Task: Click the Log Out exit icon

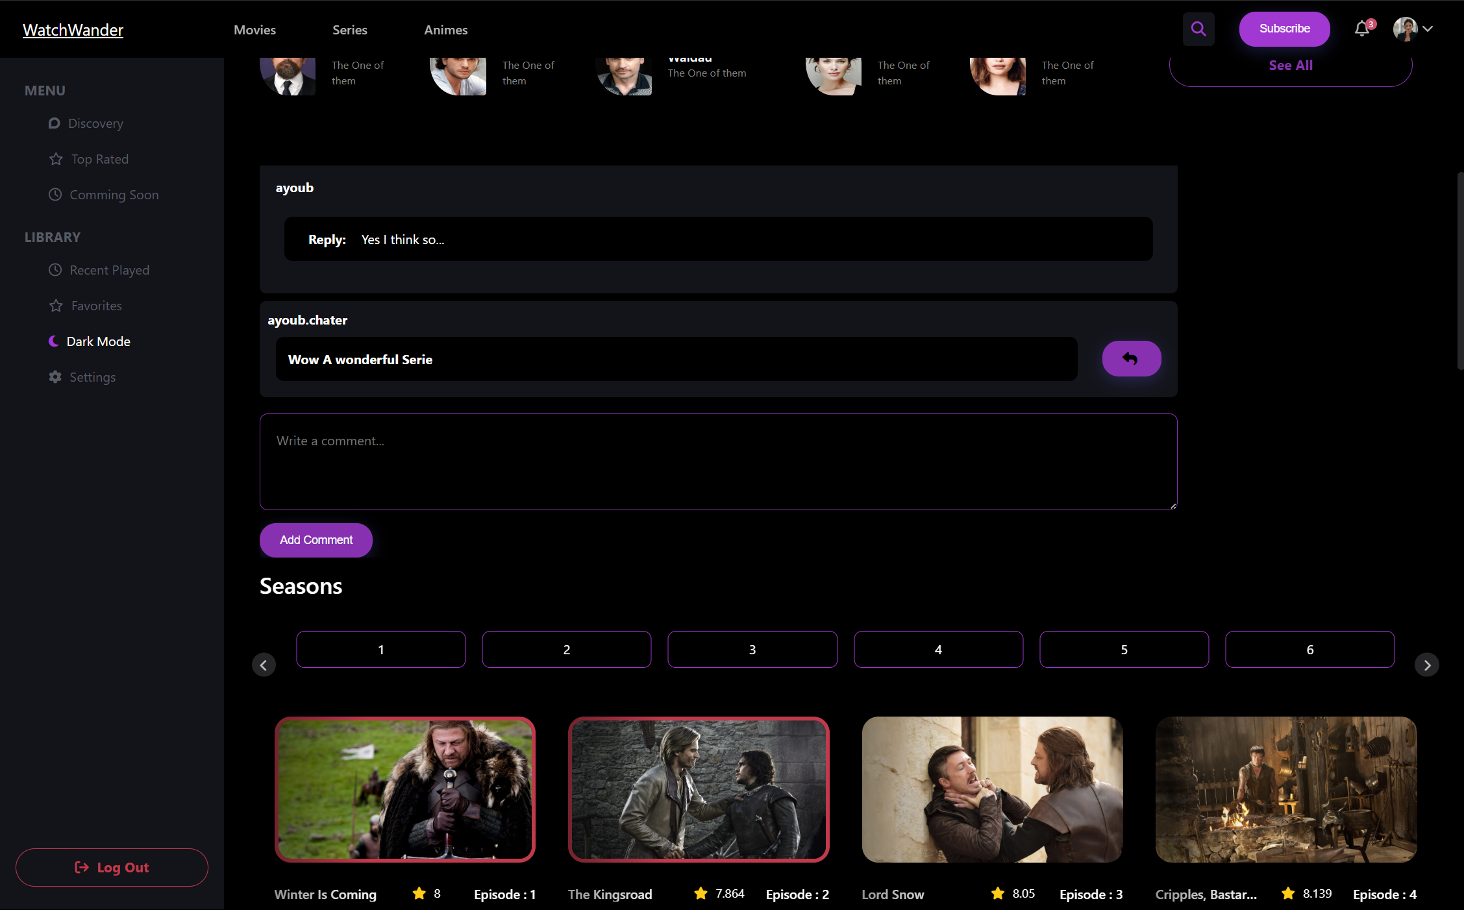Action: [82, 868]
